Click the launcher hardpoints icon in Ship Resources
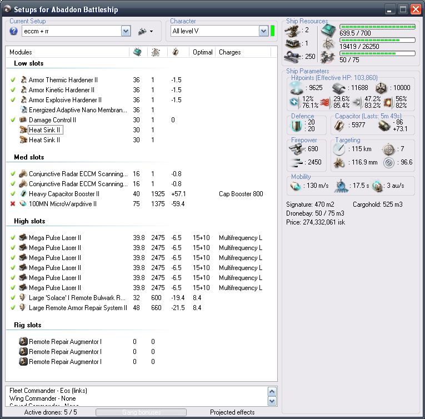Screen dimensions: 425x419 coord(292,43)
